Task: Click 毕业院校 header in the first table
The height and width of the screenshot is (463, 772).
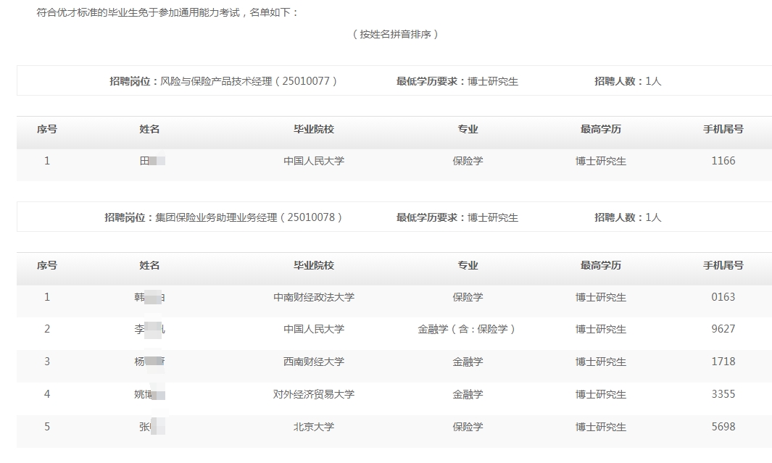Action: tap(313, 129)
